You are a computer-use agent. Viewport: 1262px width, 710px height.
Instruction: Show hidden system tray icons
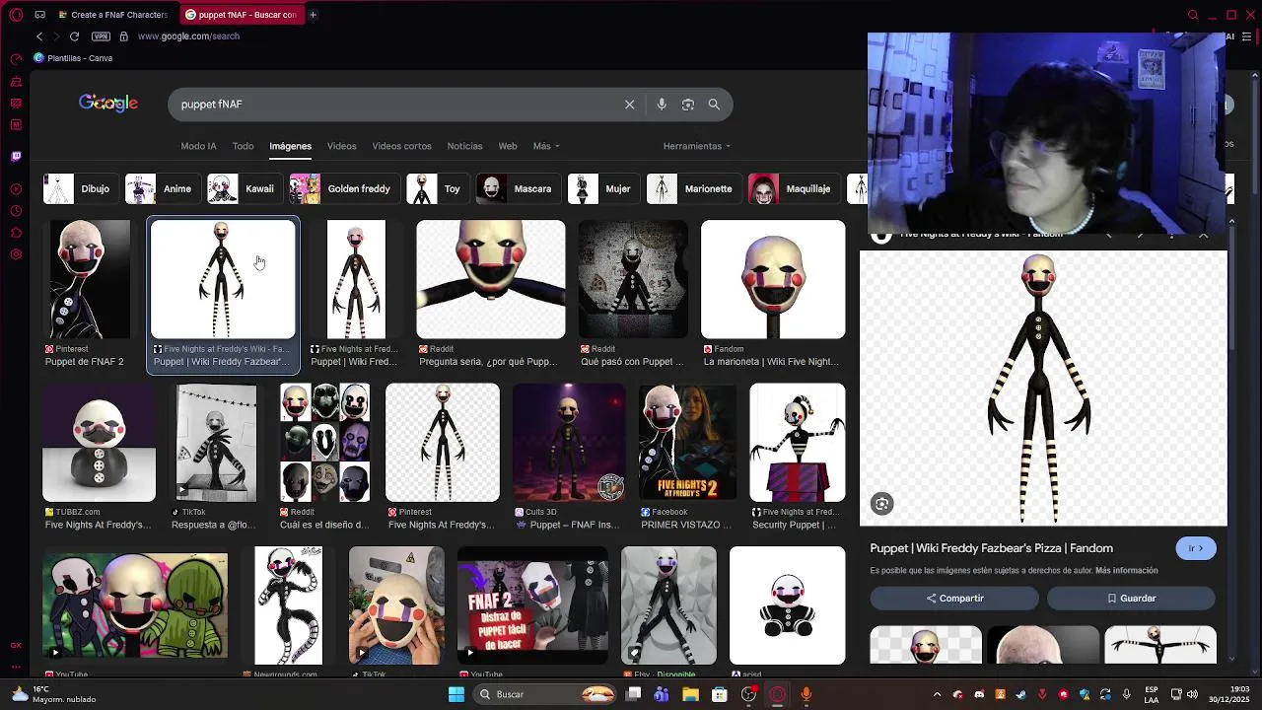coord(937,694)
